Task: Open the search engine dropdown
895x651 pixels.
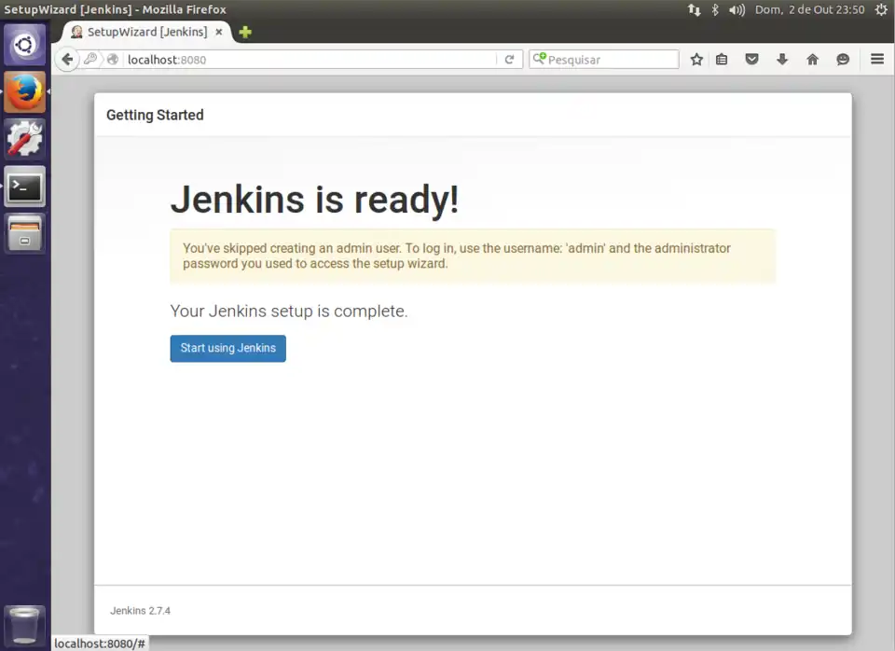Action: [541, 59]
